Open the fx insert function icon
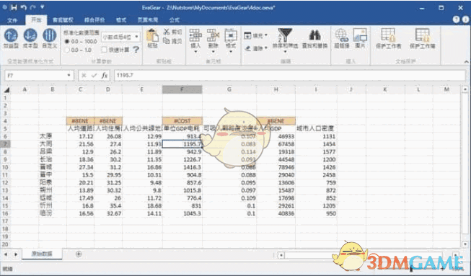Image resolution: width=471 pixels, height=276 pixels. (105, 75)
